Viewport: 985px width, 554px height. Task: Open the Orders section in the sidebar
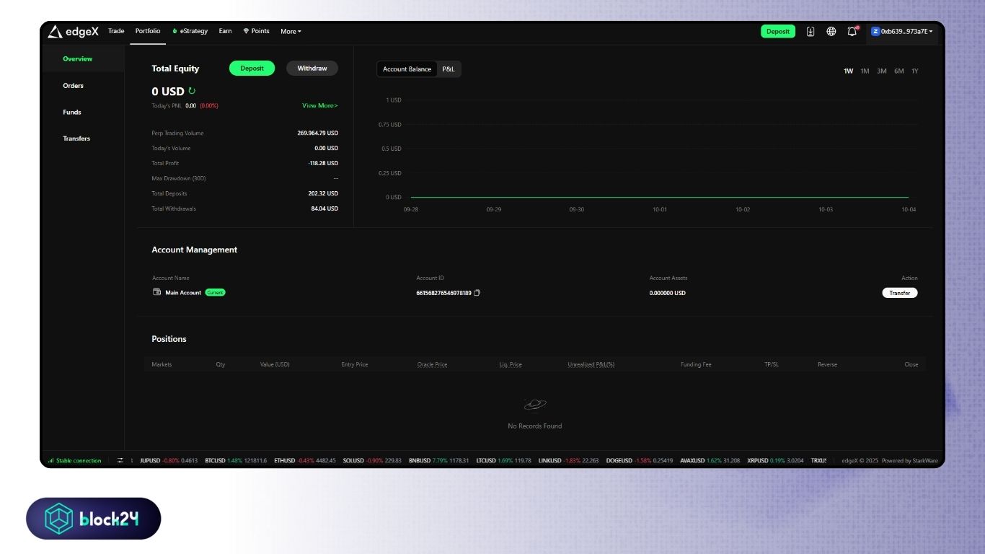(73, 86)
